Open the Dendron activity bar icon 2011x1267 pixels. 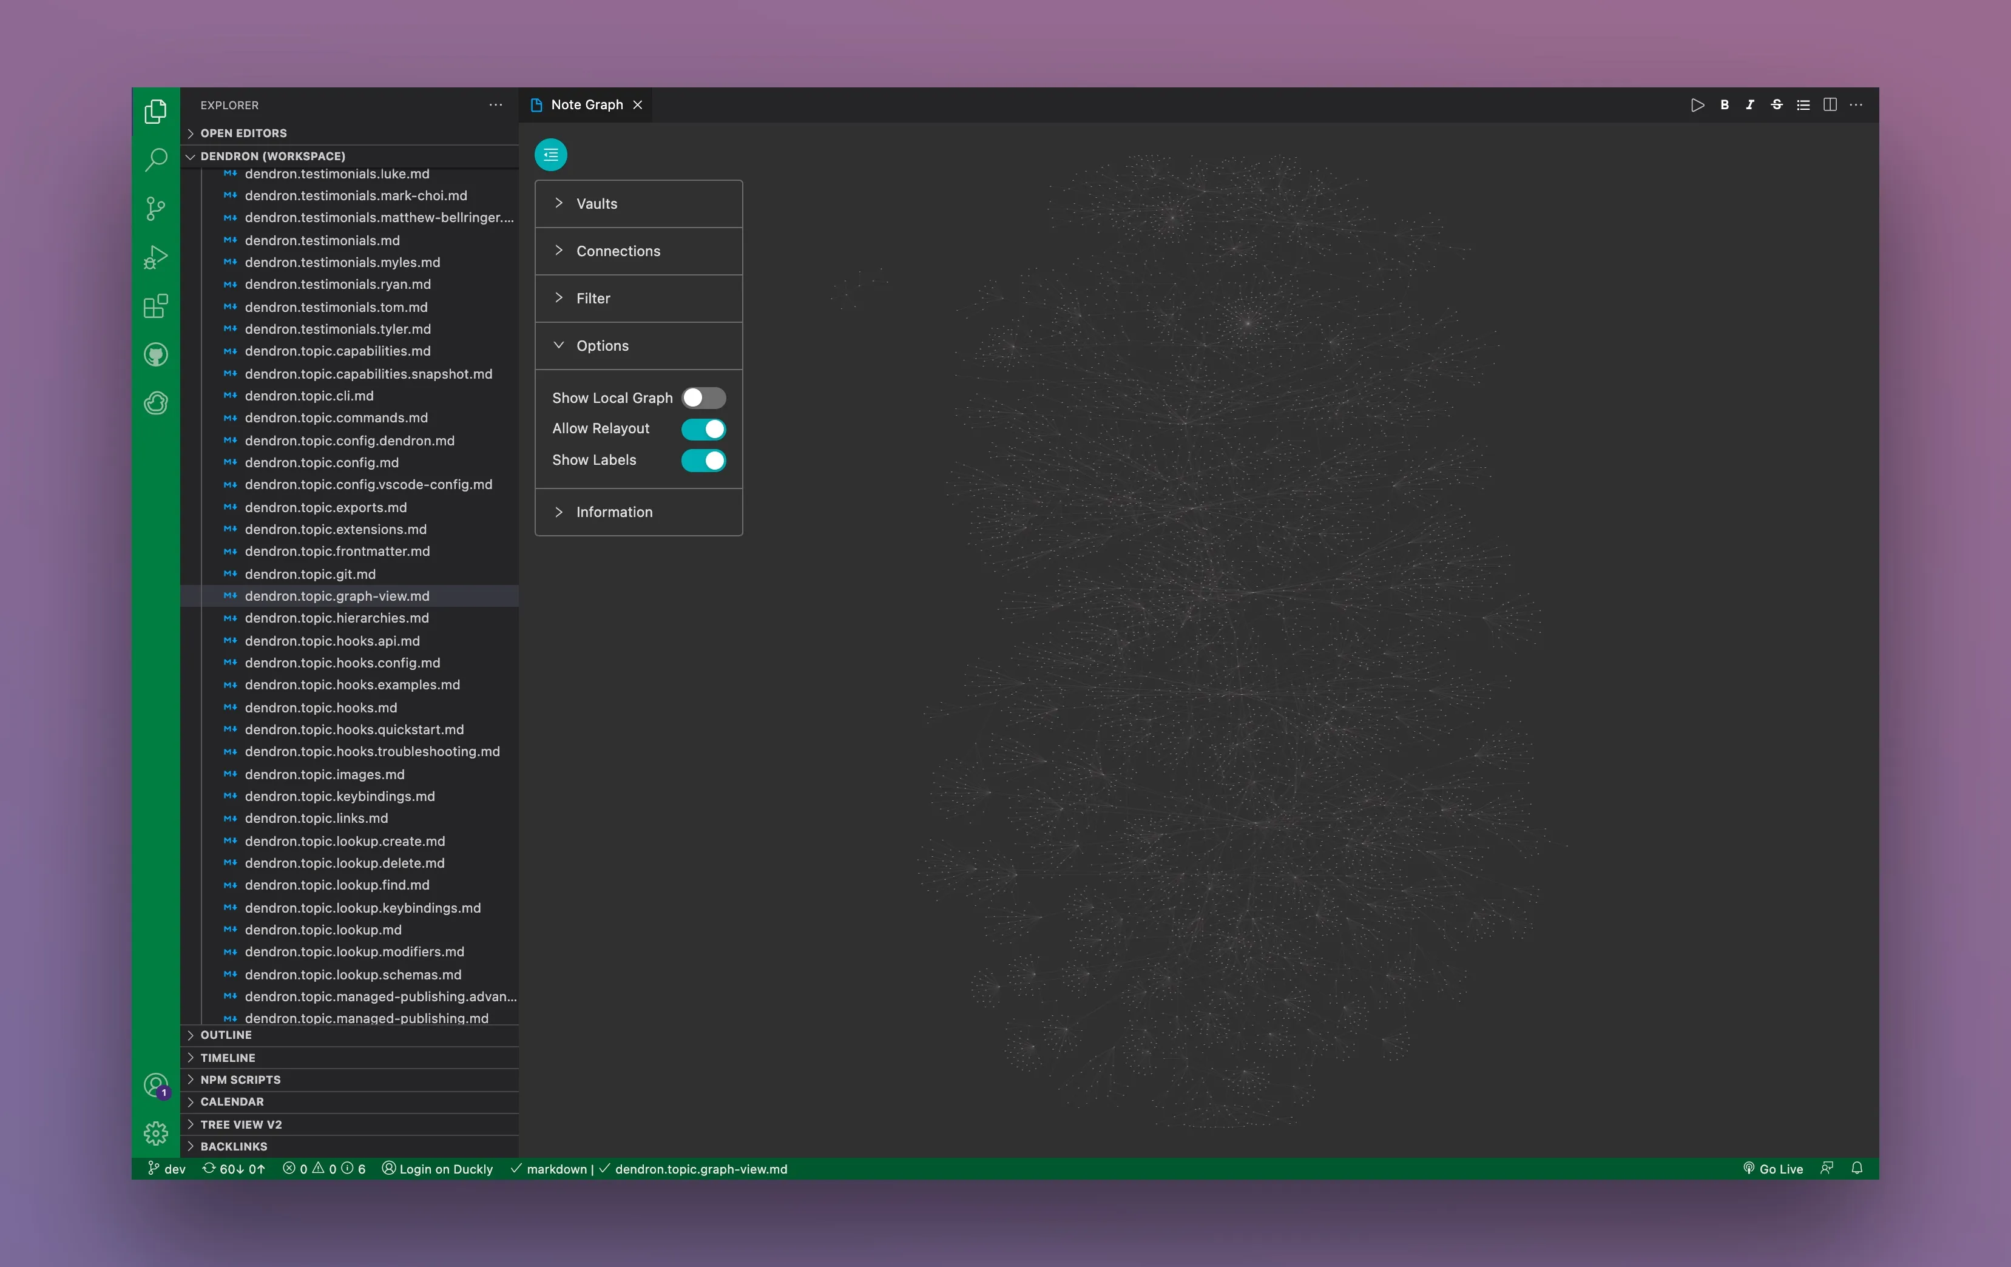pos(155,404)
